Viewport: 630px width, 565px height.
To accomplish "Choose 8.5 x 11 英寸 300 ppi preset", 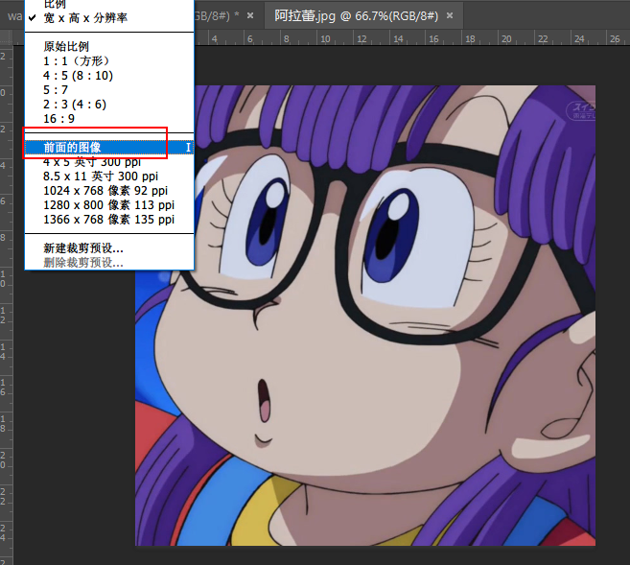I will point(101,176).
